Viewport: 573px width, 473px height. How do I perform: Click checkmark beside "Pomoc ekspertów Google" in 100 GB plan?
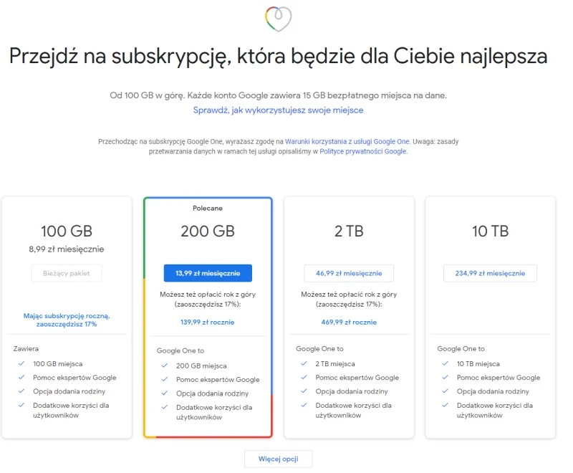pyautogui.click(x=22, y=378)
